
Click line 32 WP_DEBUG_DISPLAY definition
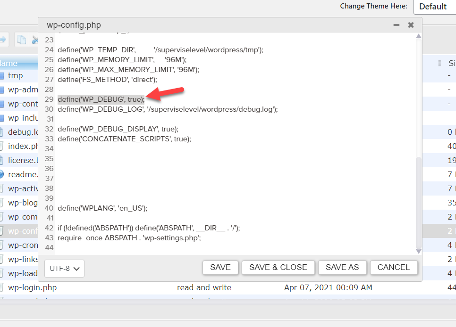pos(118,129)
